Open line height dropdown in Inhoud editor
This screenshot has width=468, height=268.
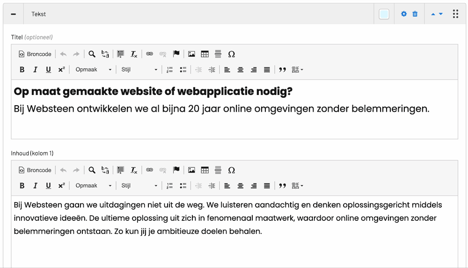click(297, 186)
